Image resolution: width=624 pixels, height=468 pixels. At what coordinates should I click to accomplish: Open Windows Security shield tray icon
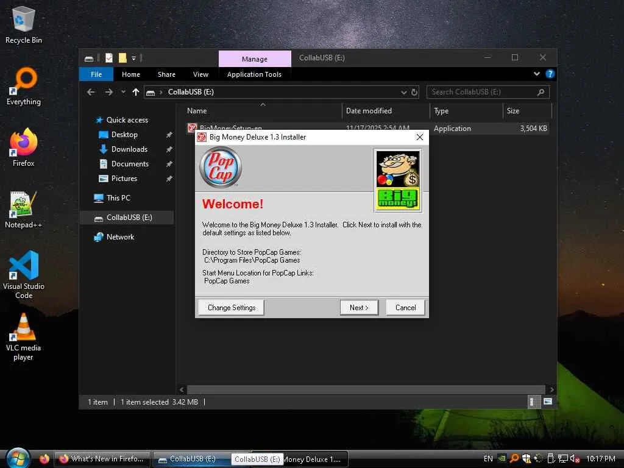526,458
